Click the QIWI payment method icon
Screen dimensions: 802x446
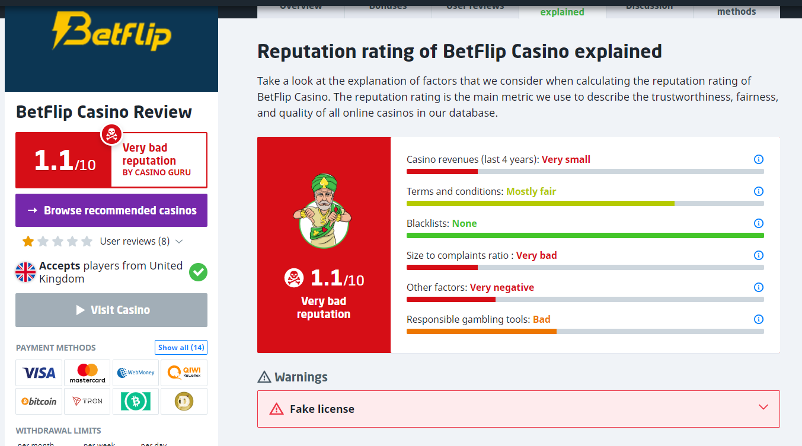[x=184, y=373]
